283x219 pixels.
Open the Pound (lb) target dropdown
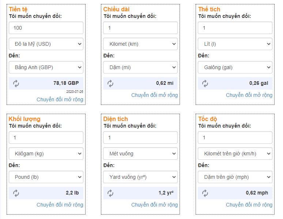point(46,177)
